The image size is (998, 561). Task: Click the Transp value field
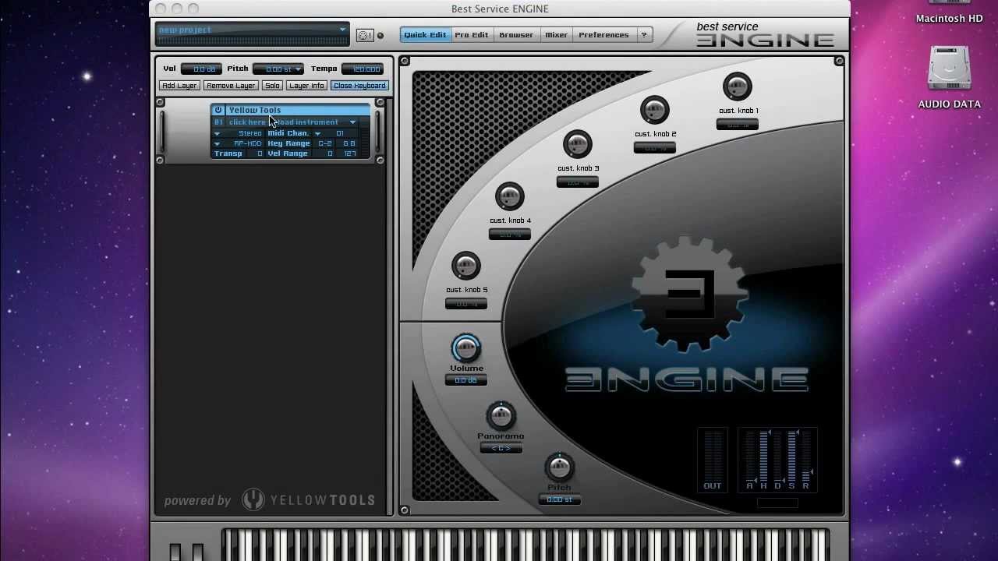[x=260, y=153]
